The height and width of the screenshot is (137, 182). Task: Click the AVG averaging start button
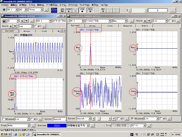coord(62,10)
